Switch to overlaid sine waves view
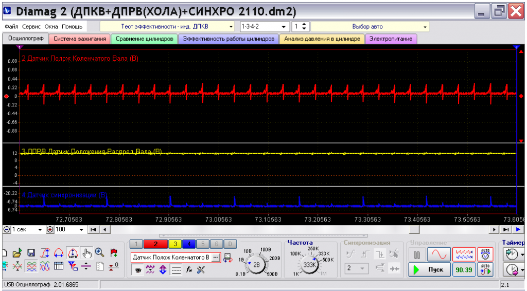This screenshot has height=291, width=527. click(x=45, y=267)
